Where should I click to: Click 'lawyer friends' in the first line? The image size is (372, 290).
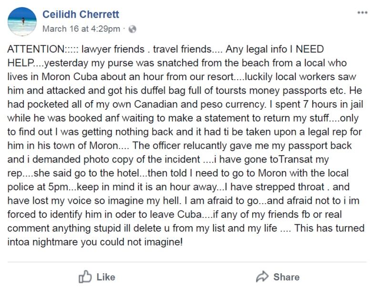[113, 49]
